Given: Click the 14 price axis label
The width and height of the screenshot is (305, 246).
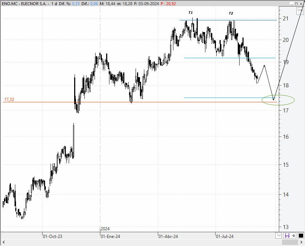Looking at the screenshot, I should click(285, 194).
